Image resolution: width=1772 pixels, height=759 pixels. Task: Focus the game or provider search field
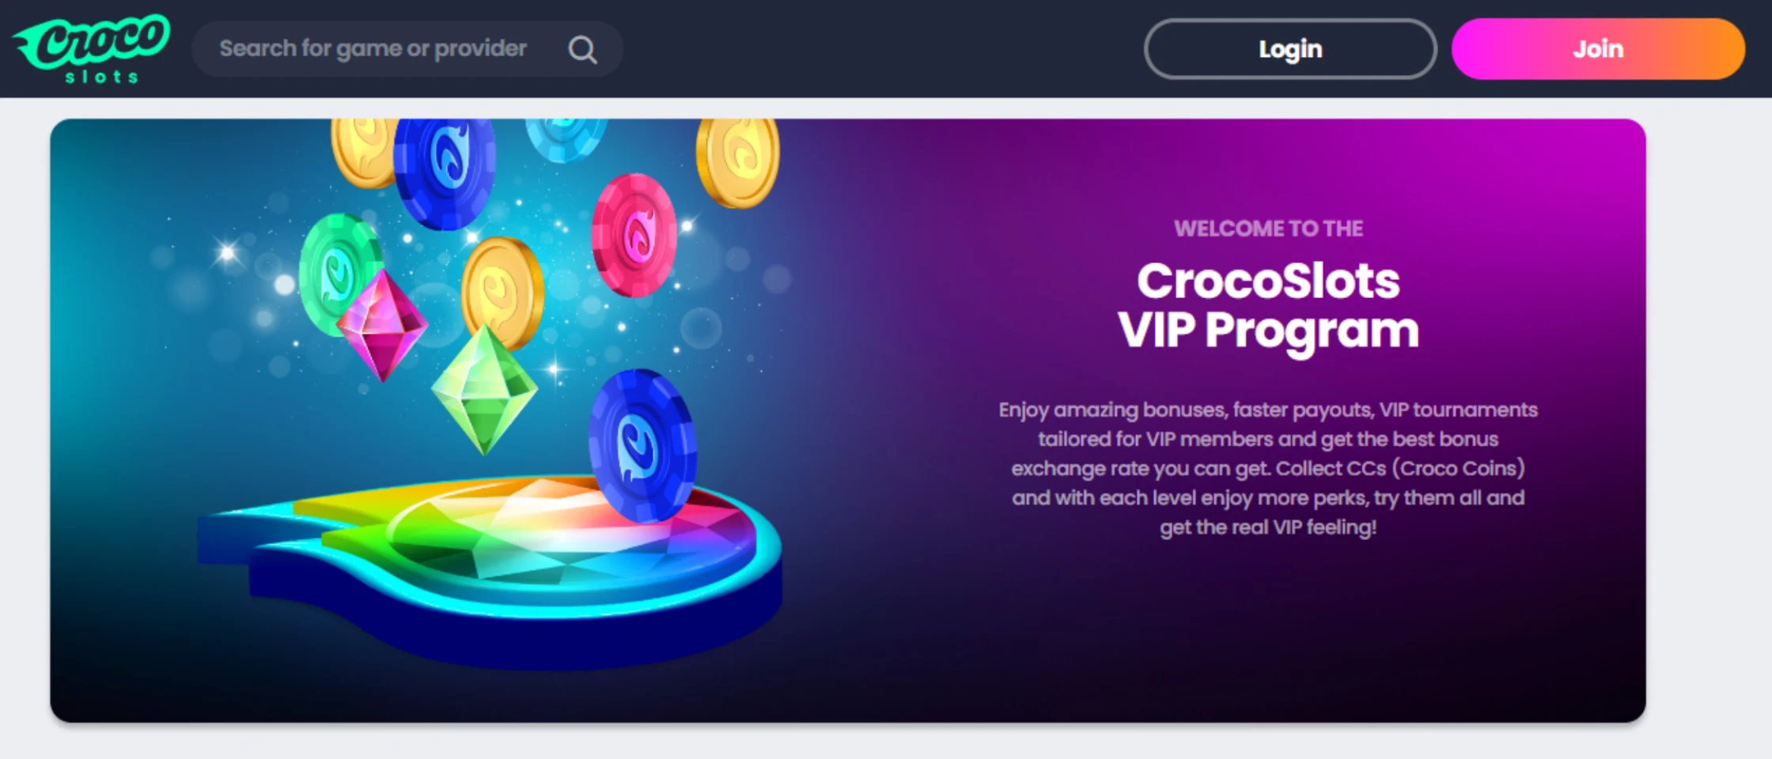pos(407,49)
